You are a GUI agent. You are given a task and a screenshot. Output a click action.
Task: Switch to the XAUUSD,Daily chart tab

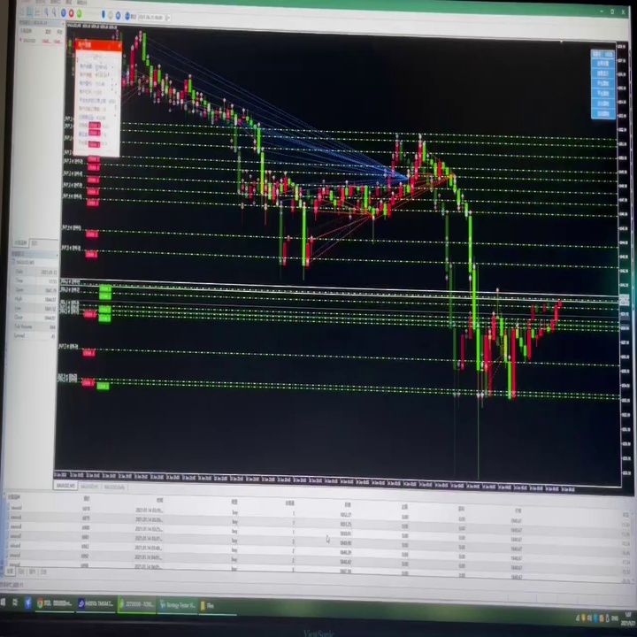click(114, 487)
